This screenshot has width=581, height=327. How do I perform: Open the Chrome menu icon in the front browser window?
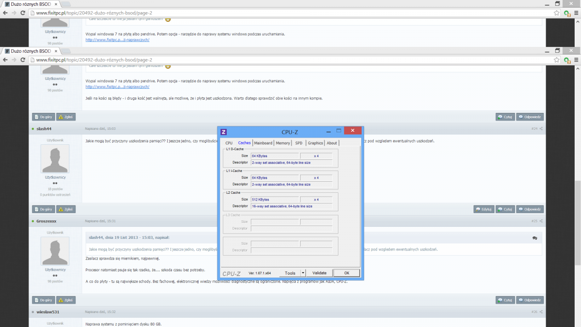pyautogui.click(x=576, y=60)
